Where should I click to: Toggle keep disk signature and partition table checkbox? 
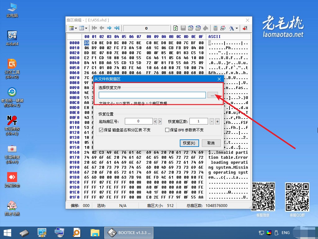(101, 130)
